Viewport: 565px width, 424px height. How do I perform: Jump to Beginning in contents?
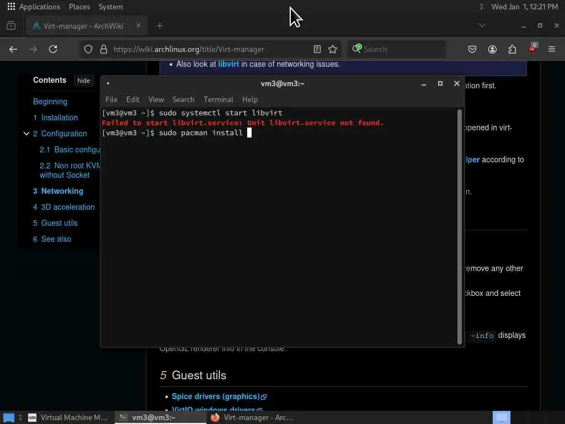pyautogui.click(x=50, y=102)
